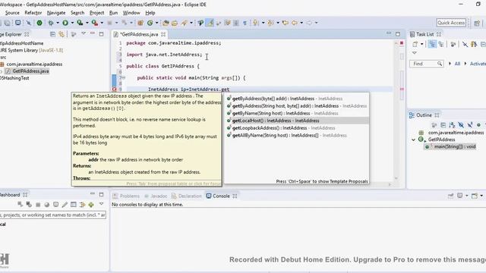Click the External Tools red toolbox icon
486x273 pixels.
coord(95,23)
